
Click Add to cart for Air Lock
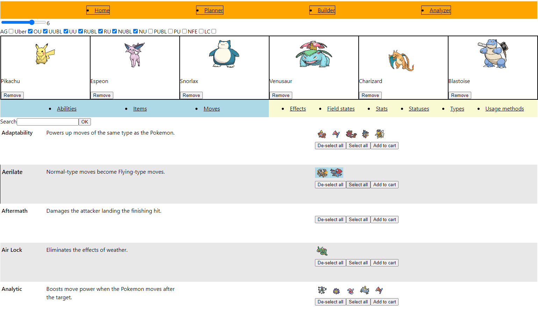click(x=385, y=263)
